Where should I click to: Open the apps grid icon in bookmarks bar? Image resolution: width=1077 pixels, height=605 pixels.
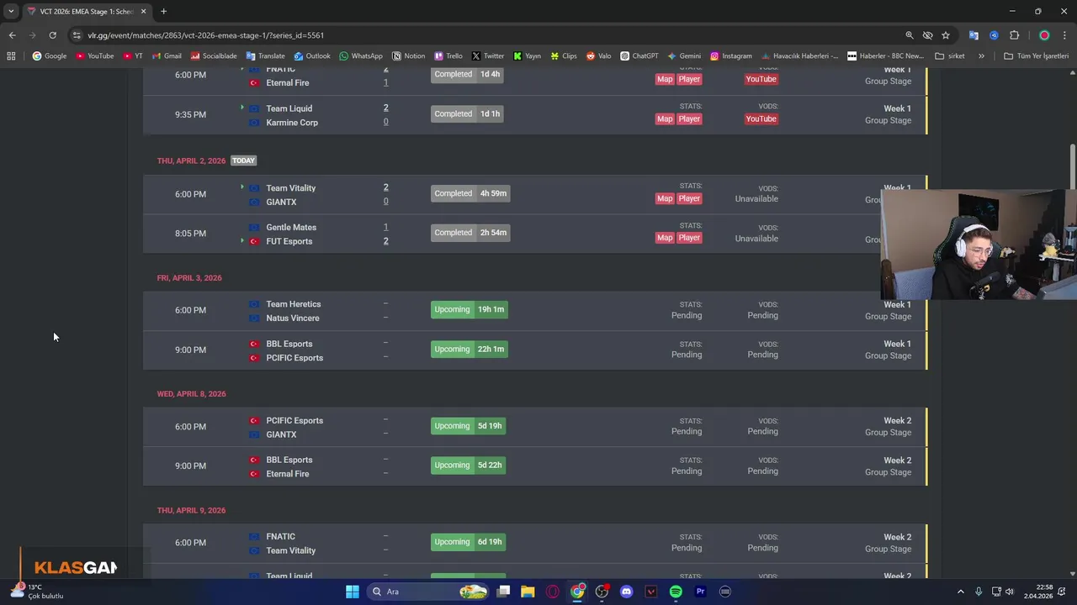[x=11, y=56]
